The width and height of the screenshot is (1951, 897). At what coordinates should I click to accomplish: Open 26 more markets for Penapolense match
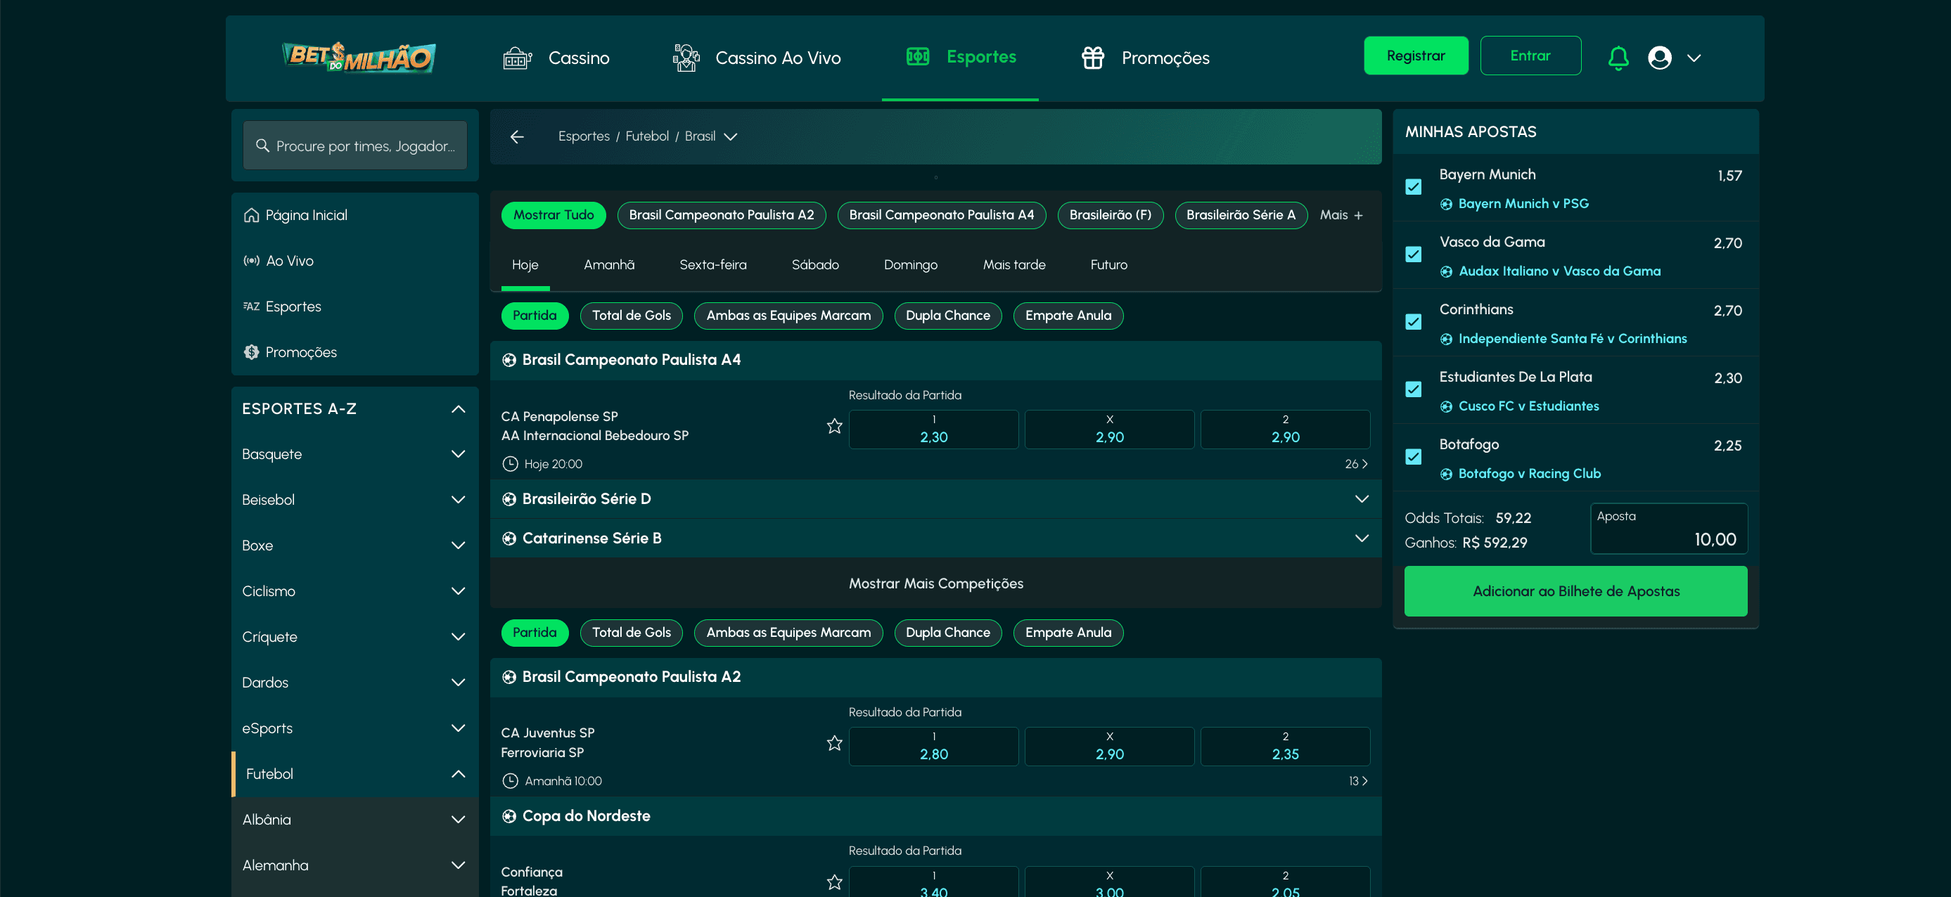tap(1356, 464)
